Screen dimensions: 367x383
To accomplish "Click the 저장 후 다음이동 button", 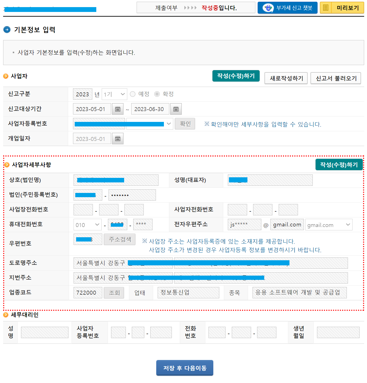I will point(185,368).
